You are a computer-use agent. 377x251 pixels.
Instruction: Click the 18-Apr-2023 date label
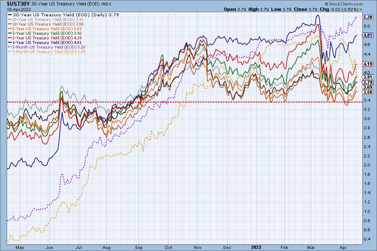19,9
